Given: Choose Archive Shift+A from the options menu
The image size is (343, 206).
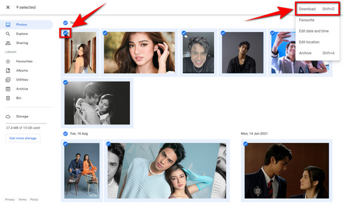Looking at the screenshot, I should click(317, 53).
